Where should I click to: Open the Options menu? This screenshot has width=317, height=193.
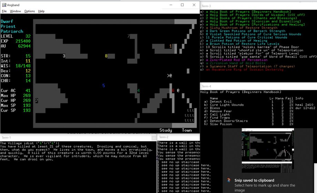[29, 11]
